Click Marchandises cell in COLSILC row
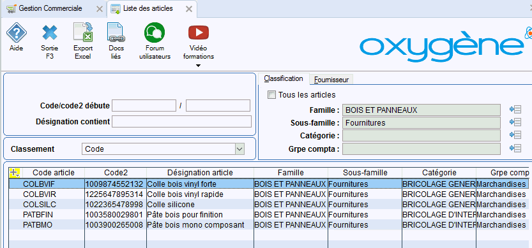The width and height of the screenshot is (532, 248). tap(503, 204)
